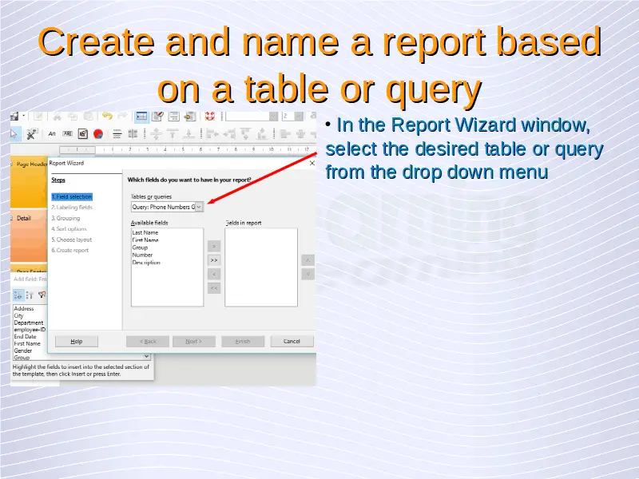Screen dimensions: 639x479
Task: Click the remove sorting funnel icon
Action: click(x=42, y=295)
